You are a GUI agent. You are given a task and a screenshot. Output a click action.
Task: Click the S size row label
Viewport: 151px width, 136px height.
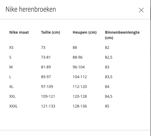tap(10, 57)
